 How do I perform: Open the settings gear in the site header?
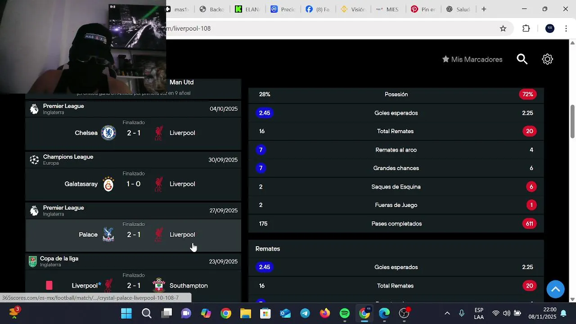tap(547, 59)
